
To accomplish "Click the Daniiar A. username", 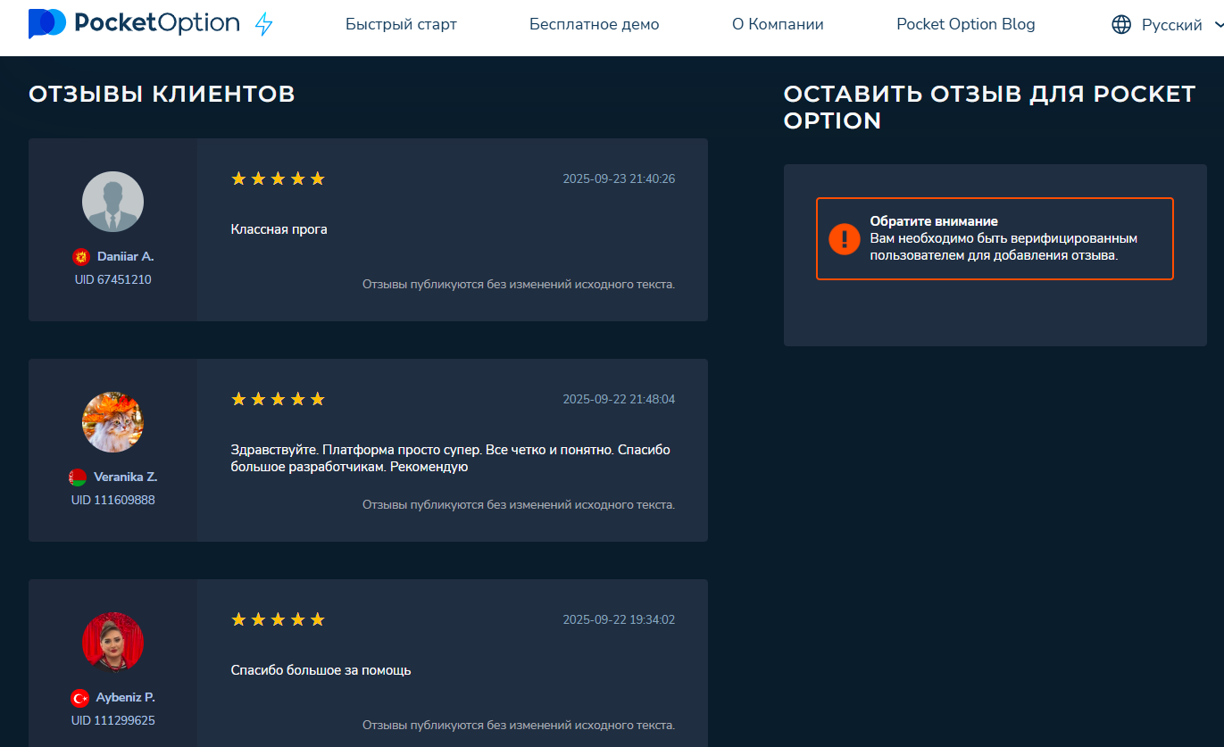I will click(125, 256).
